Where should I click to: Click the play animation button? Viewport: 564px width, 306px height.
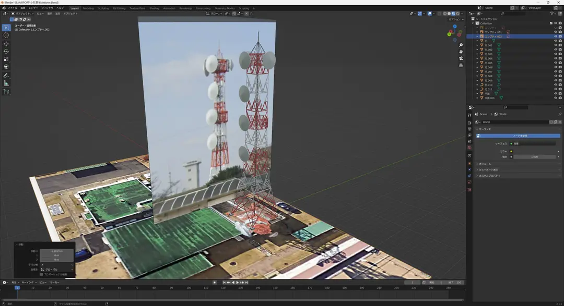(x=238, y=283)
